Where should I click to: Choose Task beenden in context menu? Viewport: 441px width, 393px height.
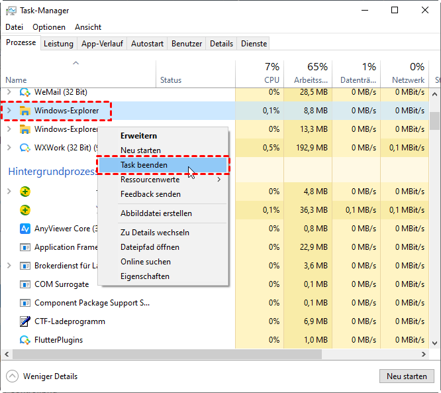tap(144, 165)
